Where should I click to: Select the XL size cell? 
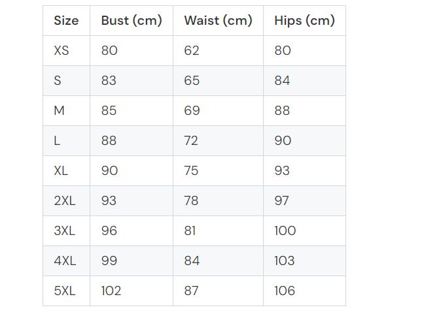[61, 171]
